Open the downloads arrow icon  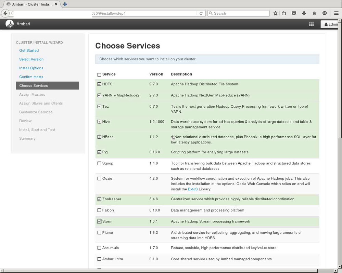(304, 13)
